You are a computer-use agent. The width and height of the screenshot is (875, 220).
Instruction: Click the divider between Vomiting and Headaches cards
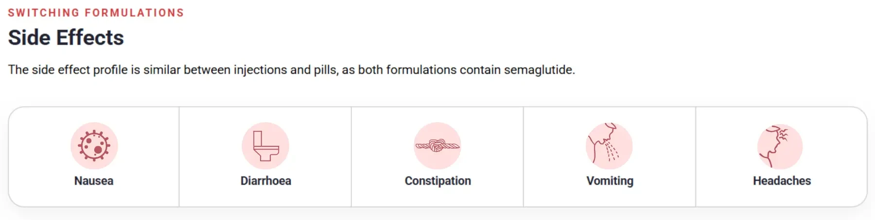point(696,157)
